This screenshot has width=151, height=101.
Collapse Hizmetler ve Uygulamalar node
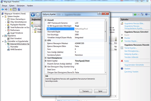3,41
